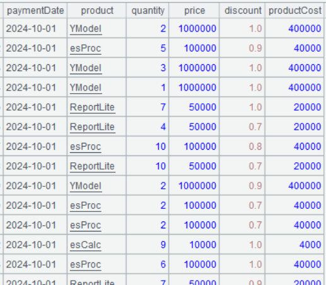Select the price column header

click(194, 10)
